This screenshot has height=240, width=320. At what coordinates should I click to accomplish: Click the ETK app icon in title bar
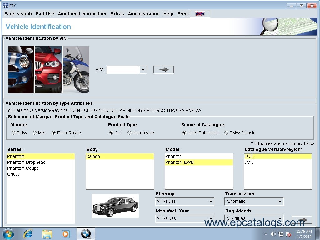pos(6,6)
